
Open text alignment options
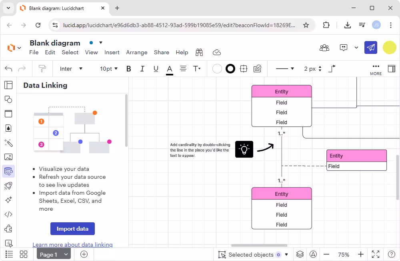(183, 69)
